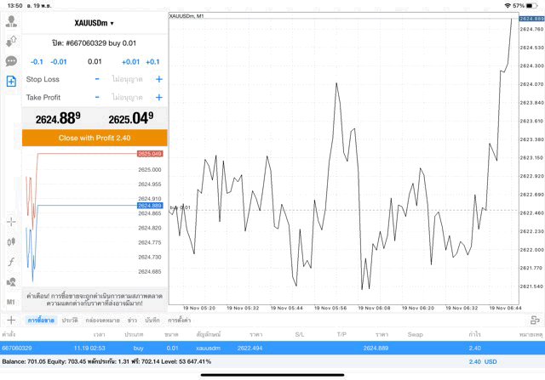Increase the Stop Loss value
Viewport: 545px width, 380px height.
click(x=158, y=79)
